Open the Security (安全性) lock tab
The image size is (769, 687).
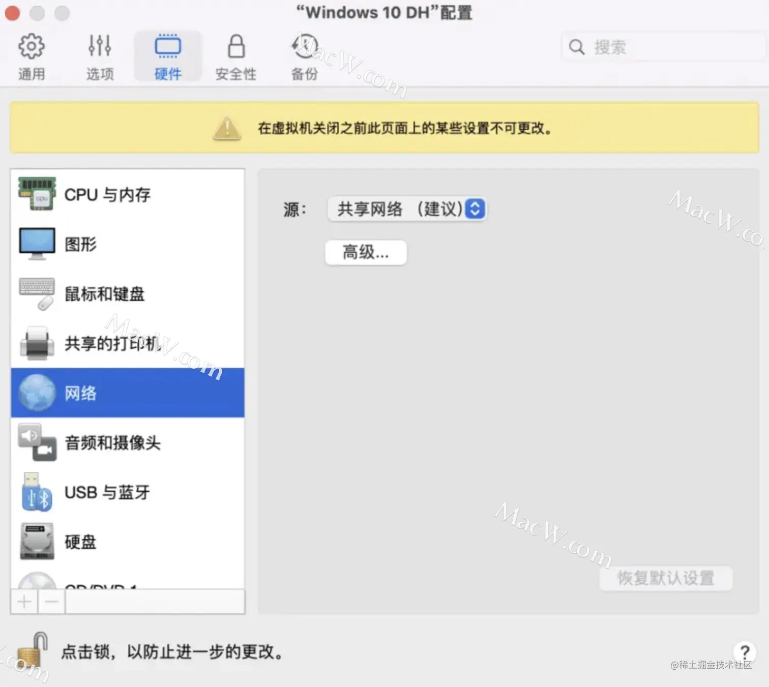coord(236,57)
